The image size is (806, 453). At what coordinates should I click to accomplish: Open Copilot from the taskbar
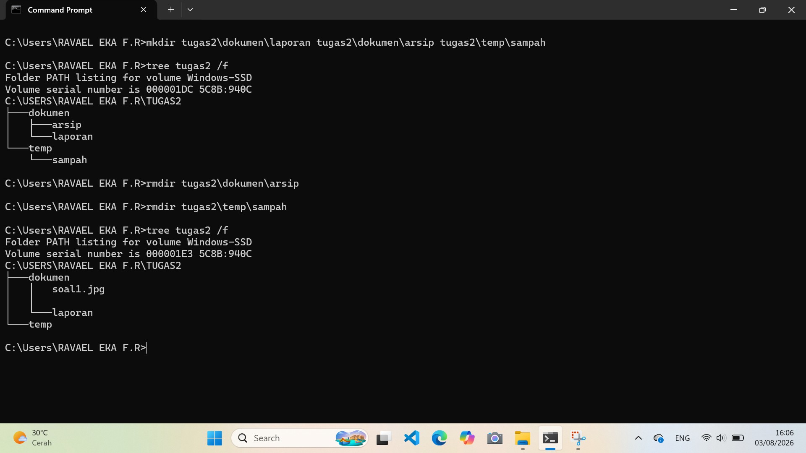(x=467, y=438)
